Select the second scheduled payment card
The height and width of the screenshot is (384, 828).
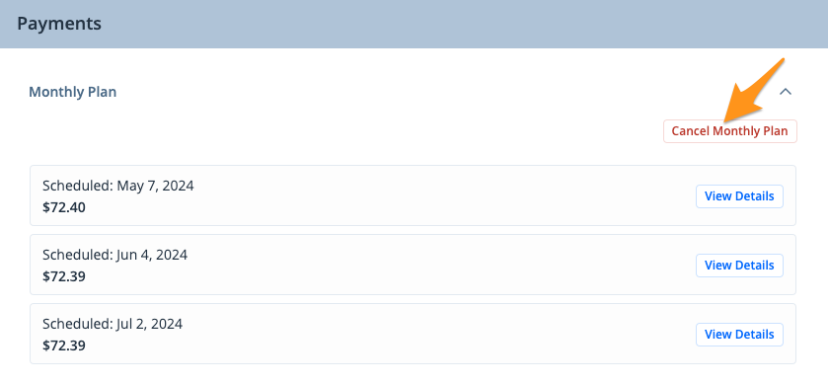pyautogui.click(x=413, y=265)
